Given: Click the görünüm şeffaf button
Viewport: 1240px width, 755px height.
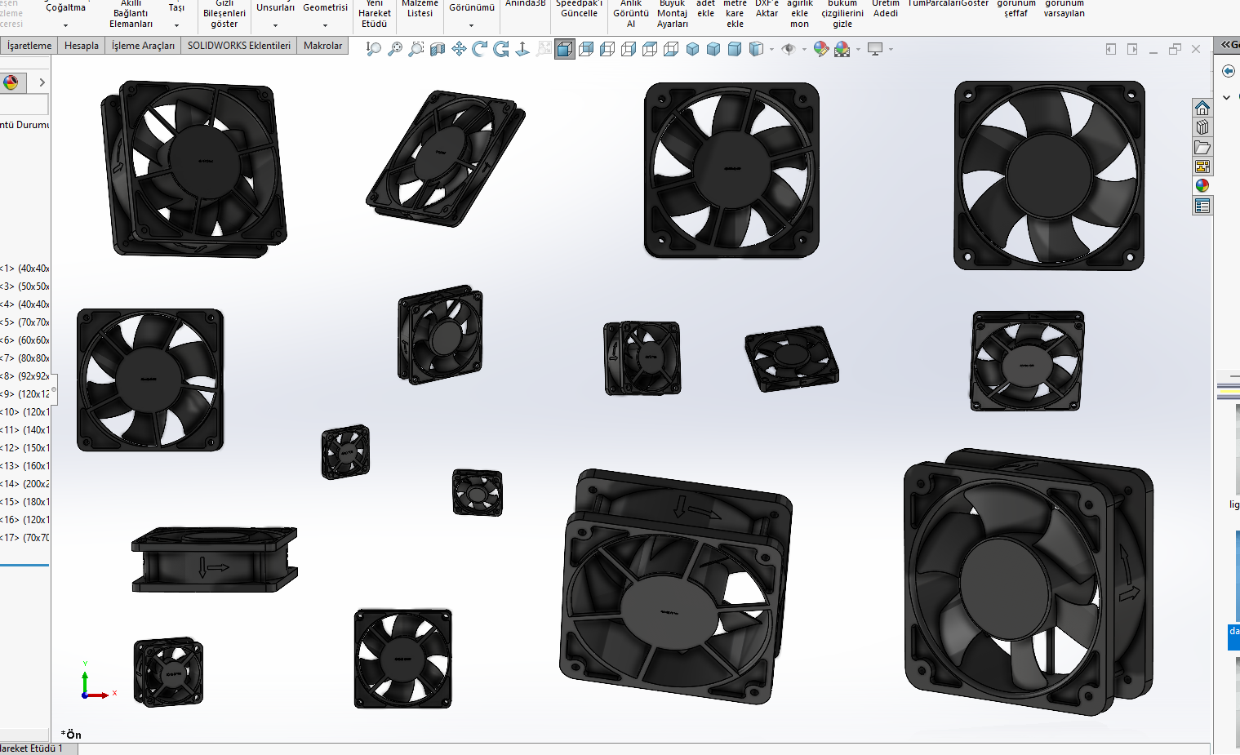Looking at the screenshot, I should point(1016,9).
